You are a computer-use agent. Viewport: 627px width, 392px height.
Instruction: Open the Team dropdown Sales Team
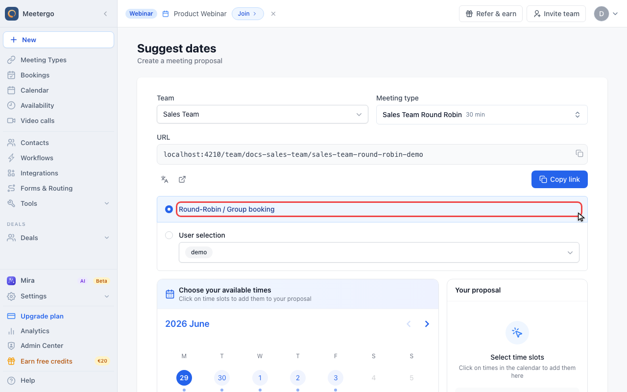coord(263,114)
